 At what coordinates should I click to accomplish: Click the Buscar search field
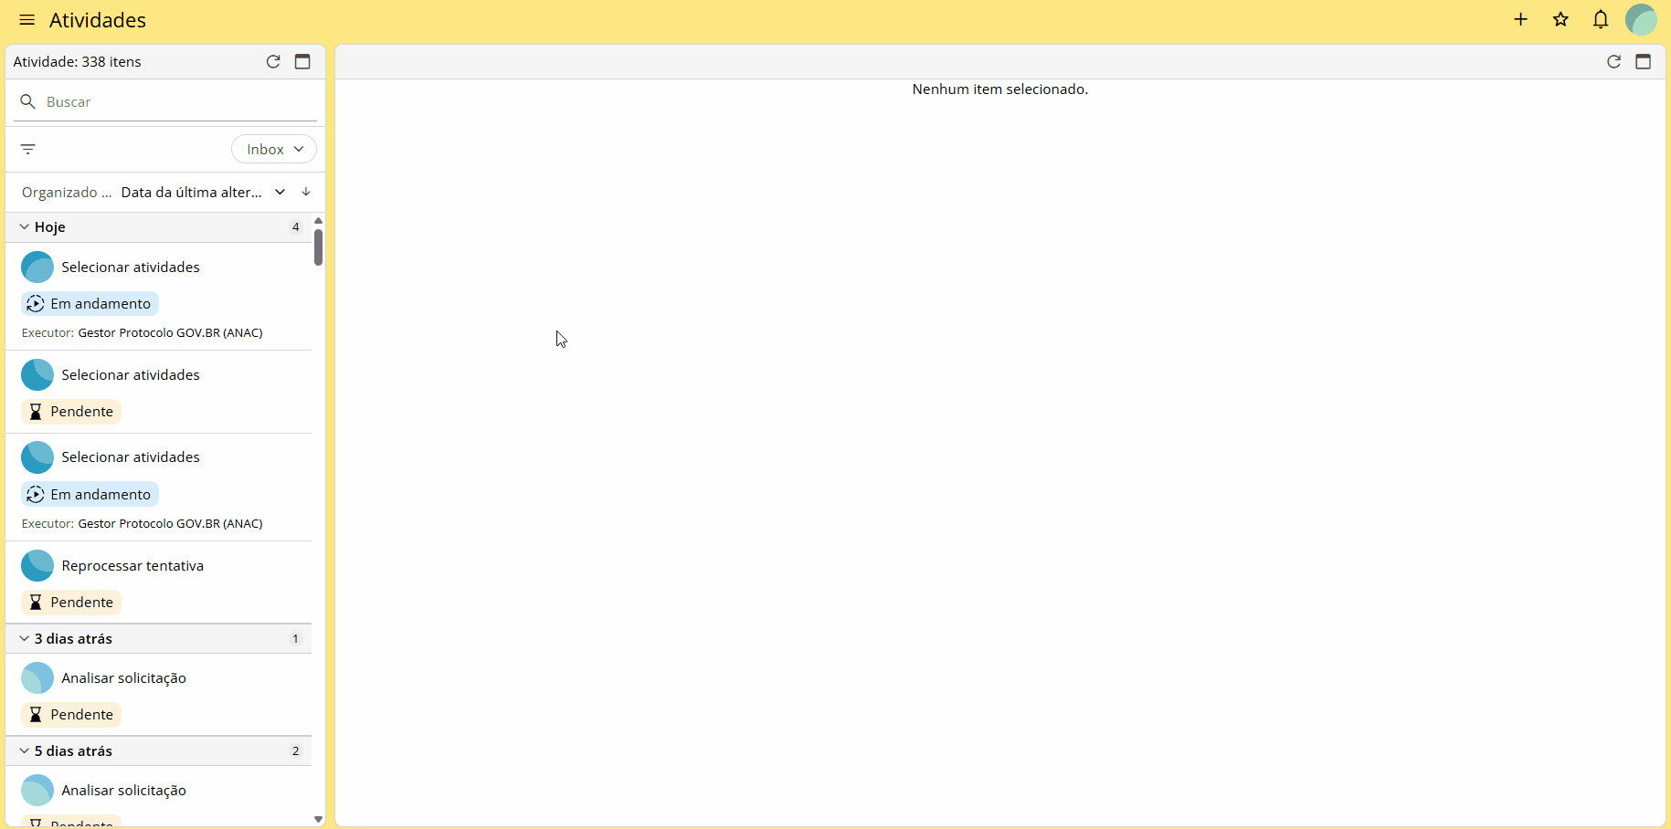tap(165, 101)
